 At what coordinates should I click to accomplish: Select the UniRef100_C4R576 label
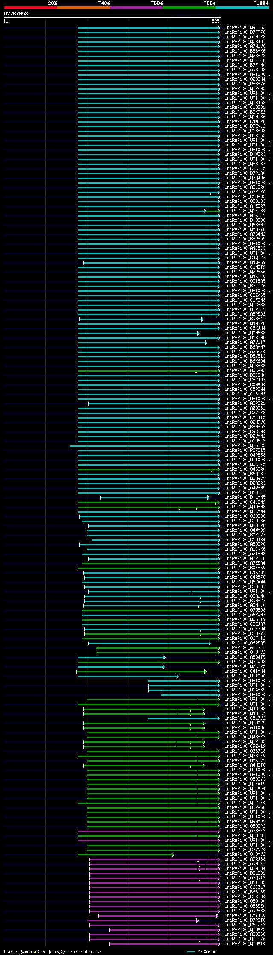(245, 577)
